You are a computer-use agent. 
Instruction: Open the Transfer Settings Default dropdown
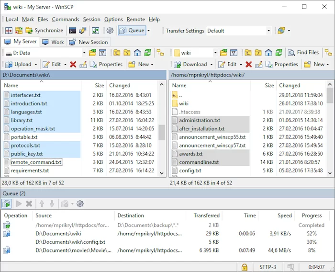click(268, 31)
